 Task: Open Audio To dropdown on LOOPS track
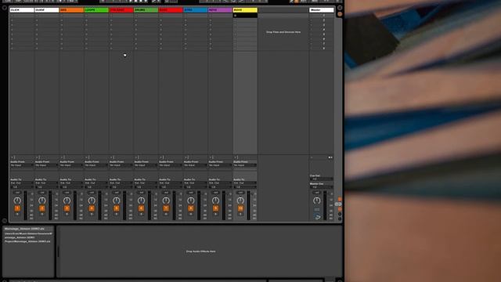pyautogui.click(x=96, y=183)
